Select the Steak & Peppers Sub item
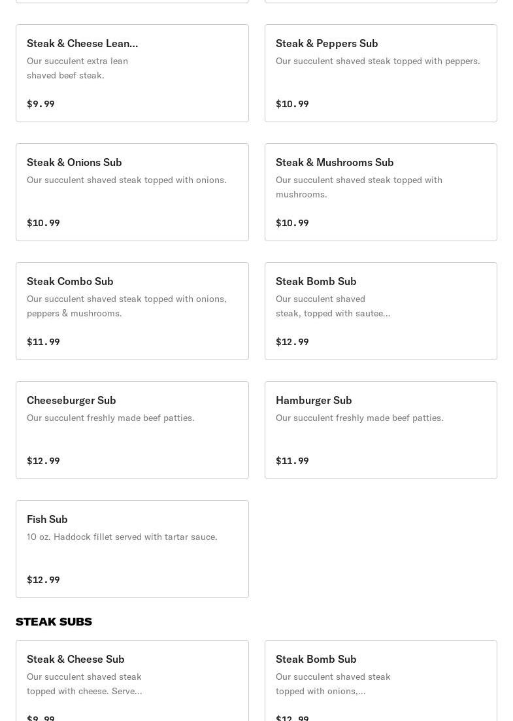The height and width of the screenshot is (721, 513). [380, 73]
